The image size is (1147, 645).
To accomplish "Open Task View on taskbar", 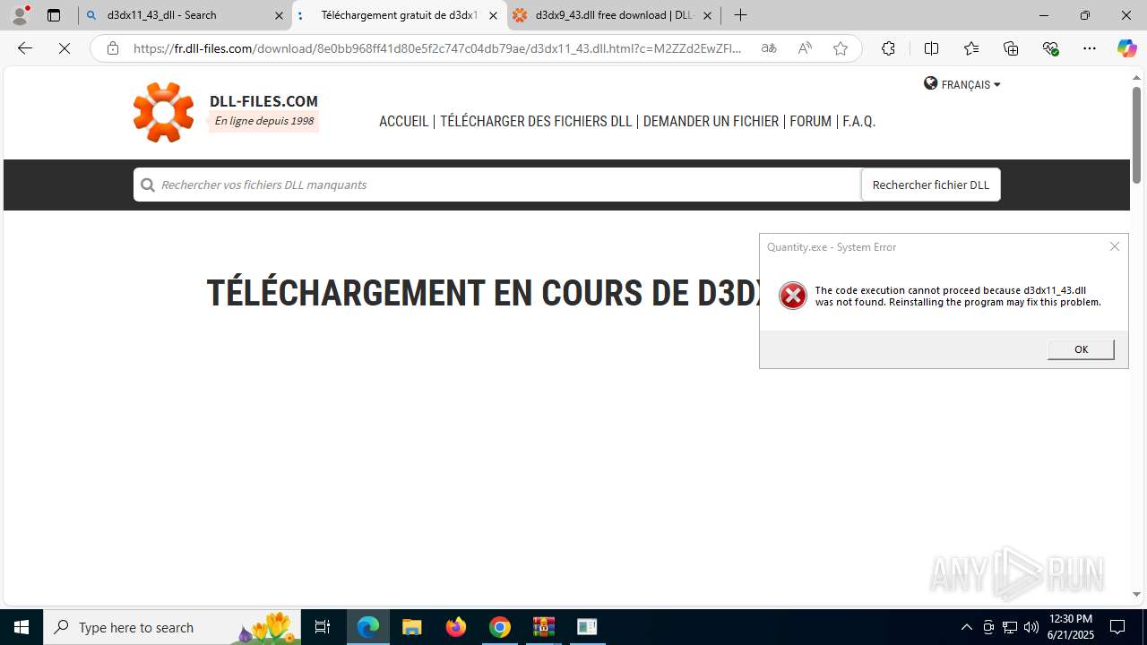I will (x=323, y=627).
